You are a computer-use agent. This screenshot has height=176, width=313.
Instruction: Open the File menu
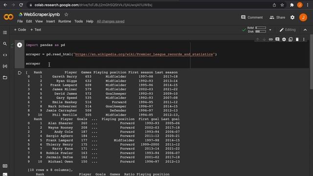pos(20,22)
